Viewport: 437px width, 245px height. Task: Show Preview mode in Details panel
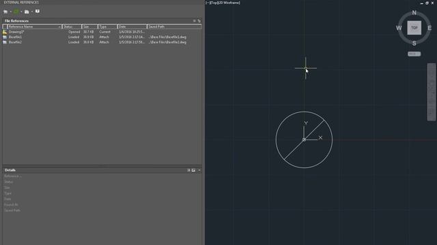pyautogui.click(x=193, y=170)
